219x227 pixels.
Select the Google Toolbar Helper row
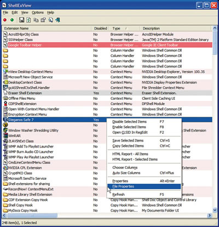[x=107, y=45]
